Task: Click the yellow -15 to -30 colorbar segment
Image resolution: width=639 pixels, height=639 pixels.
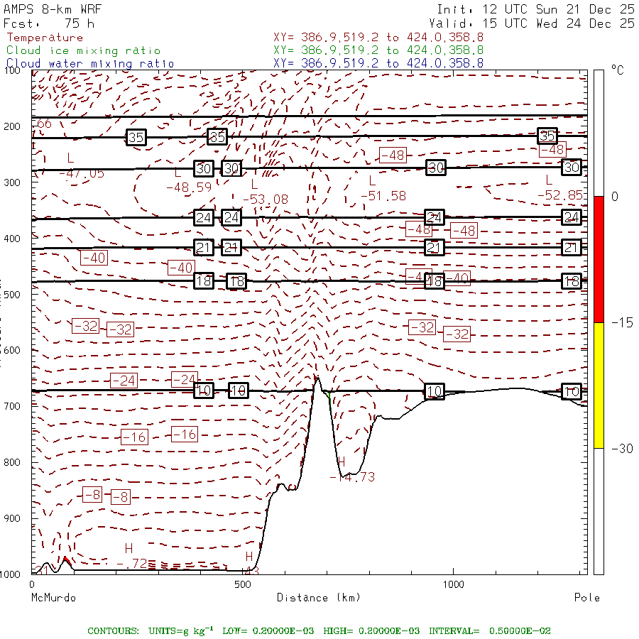Action: [599, 386]
